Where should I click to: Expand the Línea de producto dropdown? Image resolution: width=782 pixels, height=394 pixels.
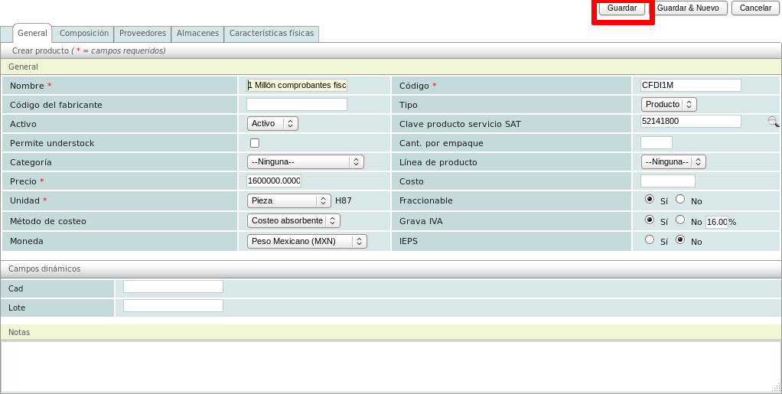pos(673,162)
